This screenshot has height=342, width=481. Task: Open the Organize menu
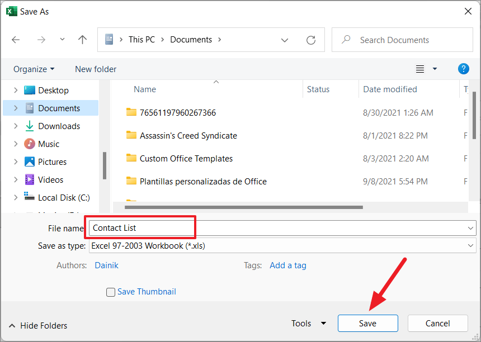click(x=34, y=69)
